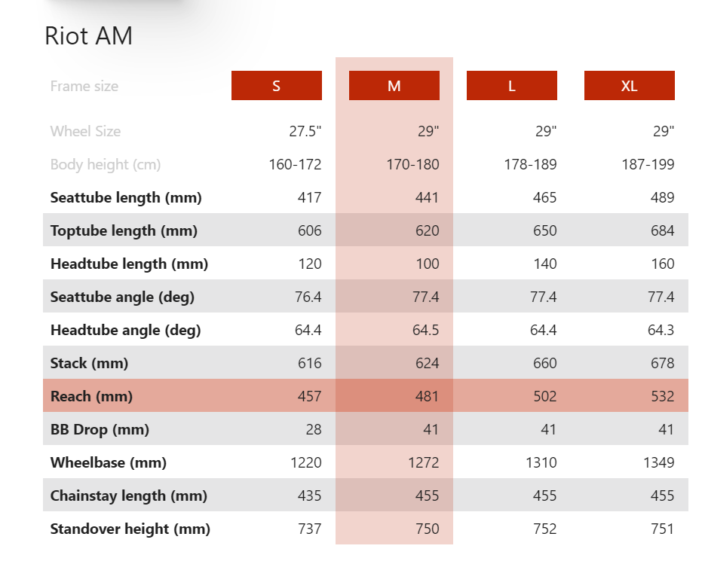
Task: Click the Body height (cm) label
Action: [106, 164]
